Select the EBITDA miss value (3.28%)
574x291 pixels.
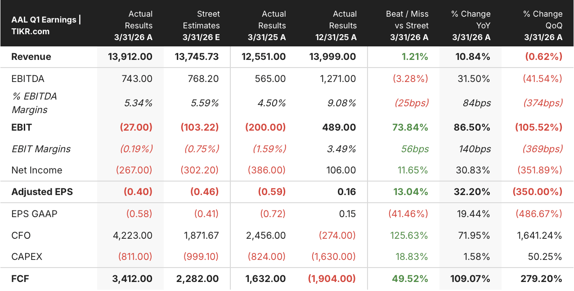[410, 79]
